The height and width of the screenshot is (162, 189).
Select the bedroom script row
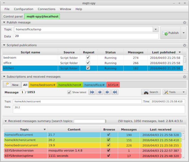point(93,58)
